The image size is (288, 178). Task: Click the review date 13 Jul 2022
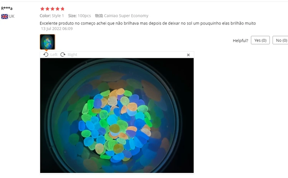(x=57, y=29)
